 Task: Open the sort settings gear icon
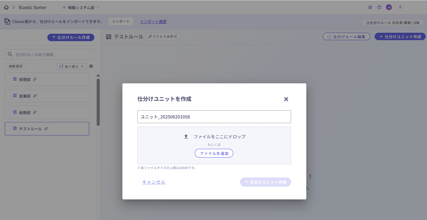pyautogui.click(x=91, y=66)
